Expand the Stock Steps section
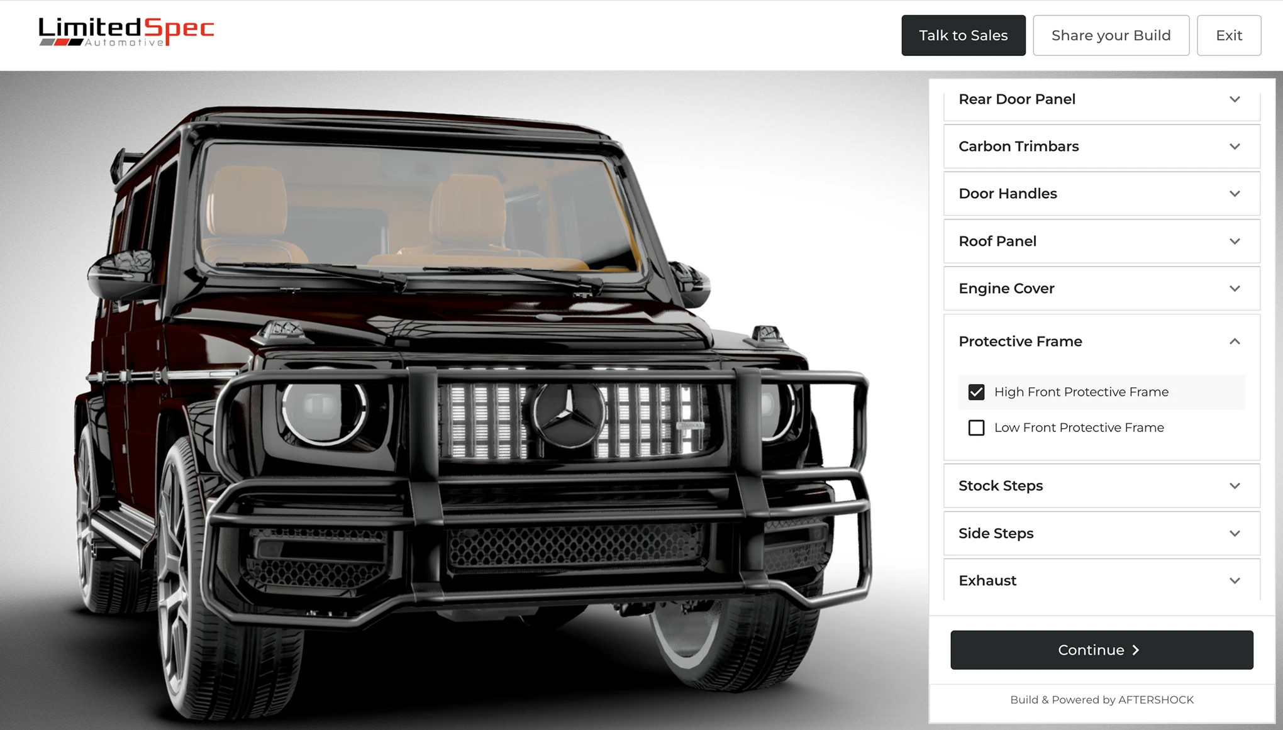 1102,486
